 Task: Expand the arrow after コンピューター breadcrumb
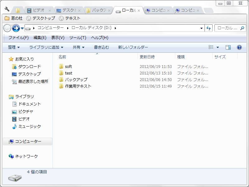[68, 28]
